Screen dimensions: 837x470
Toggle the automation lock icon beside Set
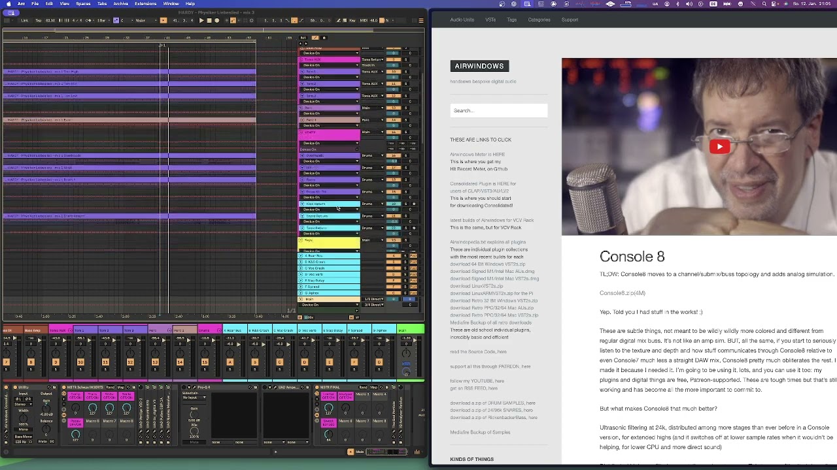[x=324, y=38]
